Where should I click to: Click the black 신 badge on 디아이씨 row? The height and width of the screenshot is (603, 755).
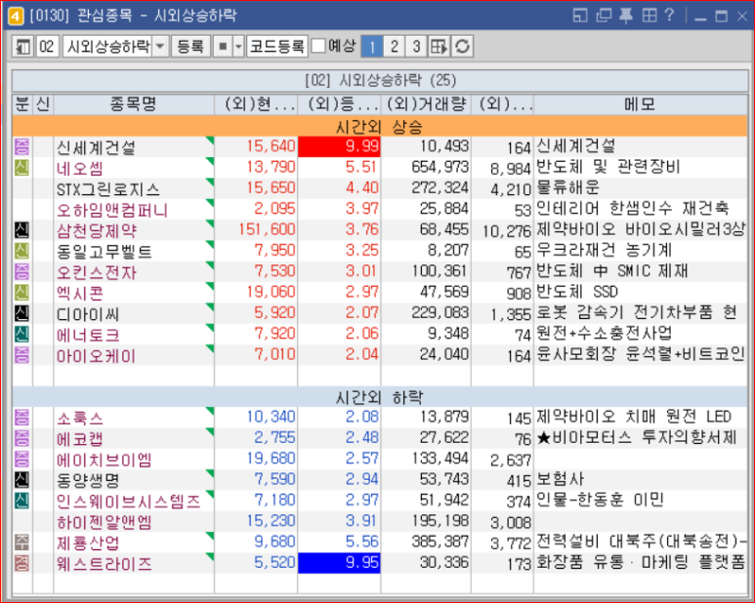pos(21,313)
